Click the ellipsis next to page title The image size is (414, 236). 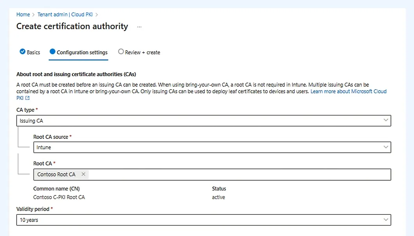[x=139, y=27]
